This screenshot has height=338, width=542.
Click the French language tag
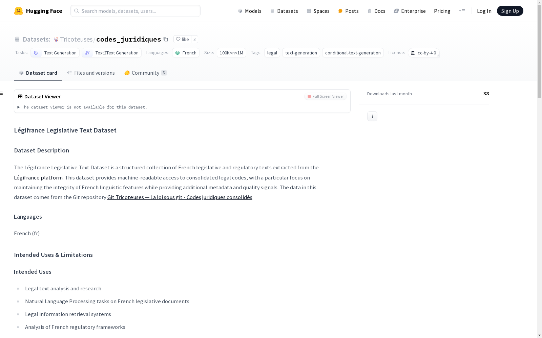click(x=186, y=53)
